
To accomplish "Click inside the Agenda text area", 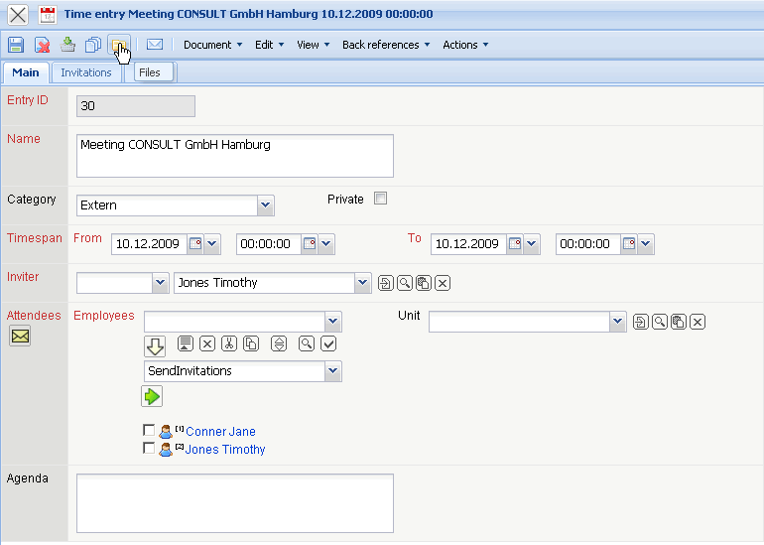I will click(234, 503).
